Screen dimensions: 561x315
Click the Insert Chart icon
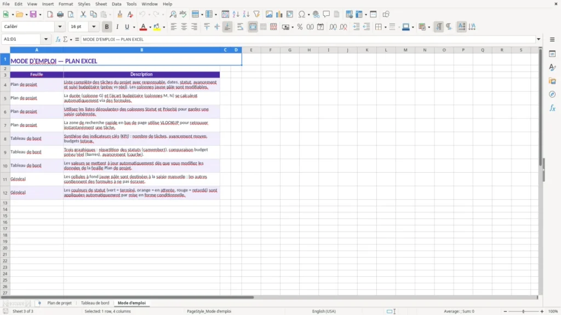(279, 14)
